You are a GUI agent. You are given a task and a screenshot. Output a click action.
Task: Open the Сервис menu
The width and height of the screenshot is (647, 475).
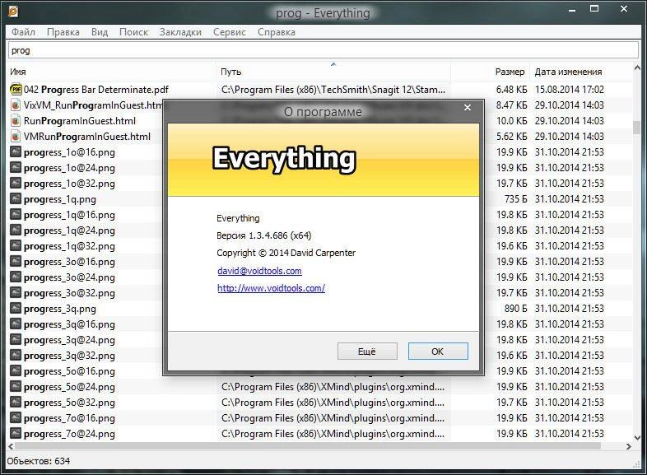coord(230,32)
